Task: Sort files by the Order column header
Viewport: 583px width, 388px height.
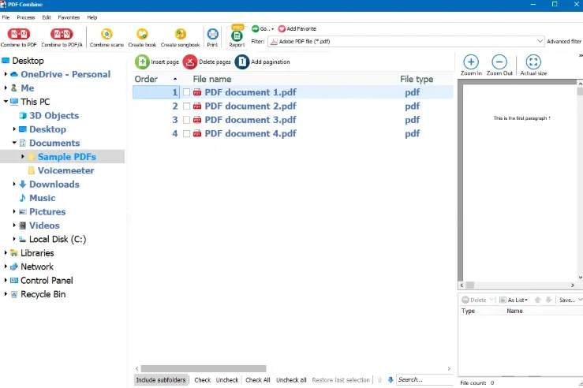Action: click(x=156, y=79)
